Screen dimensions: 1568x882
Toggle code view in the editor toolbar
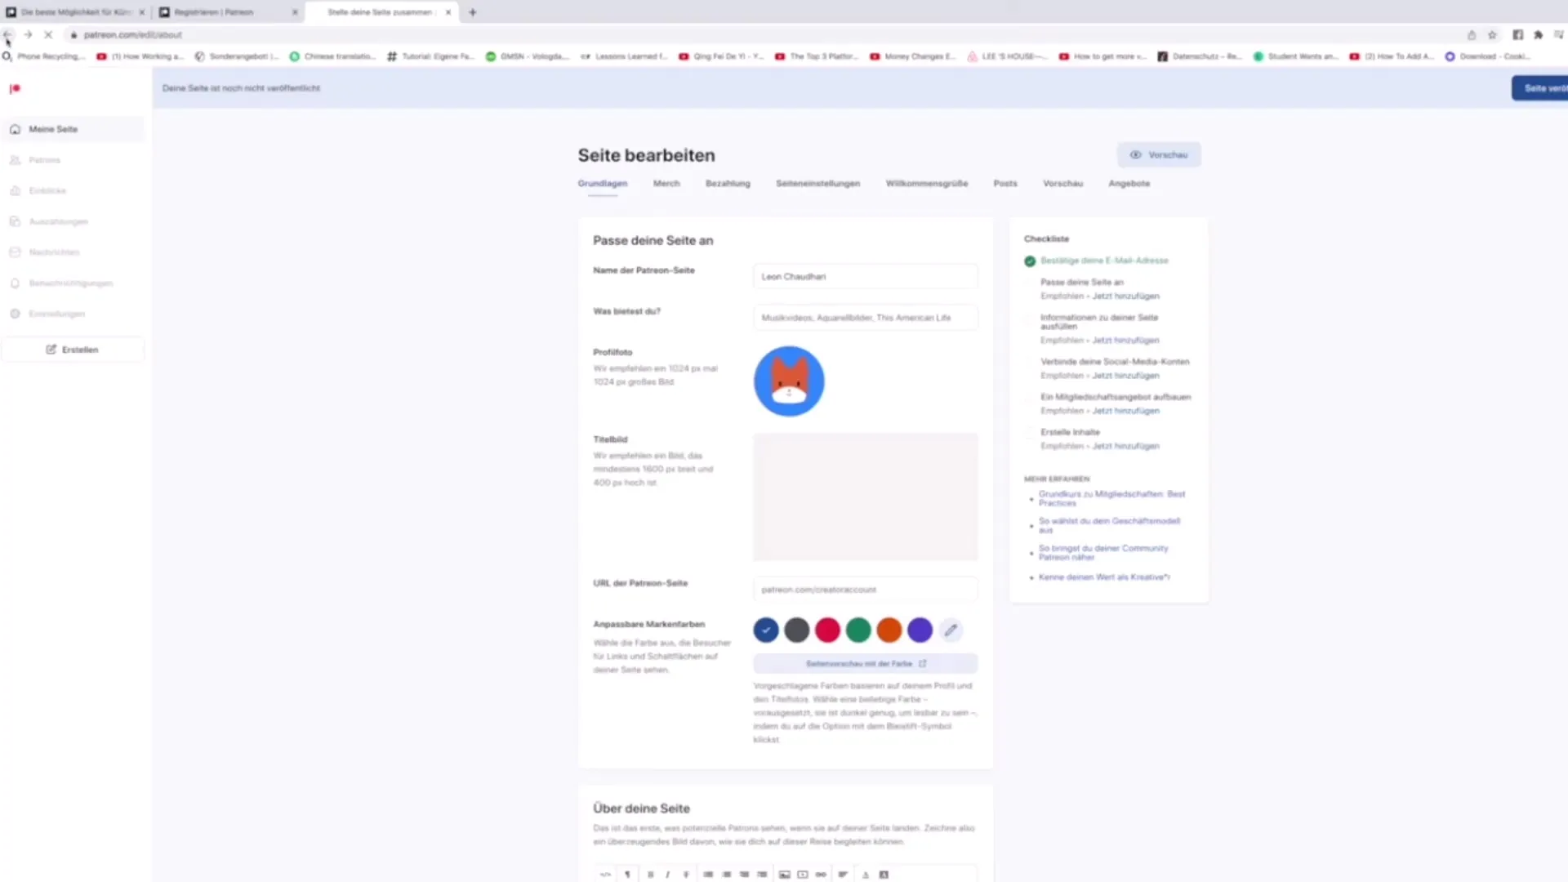[x=605, y=875]
